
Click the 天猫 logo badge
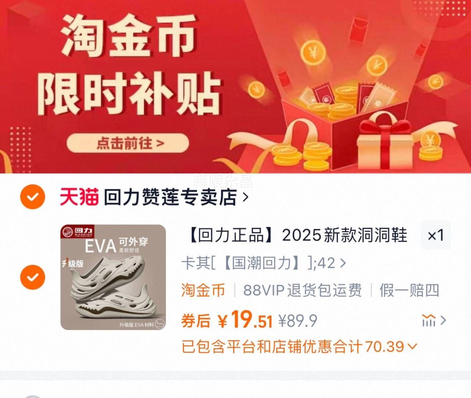79,197
